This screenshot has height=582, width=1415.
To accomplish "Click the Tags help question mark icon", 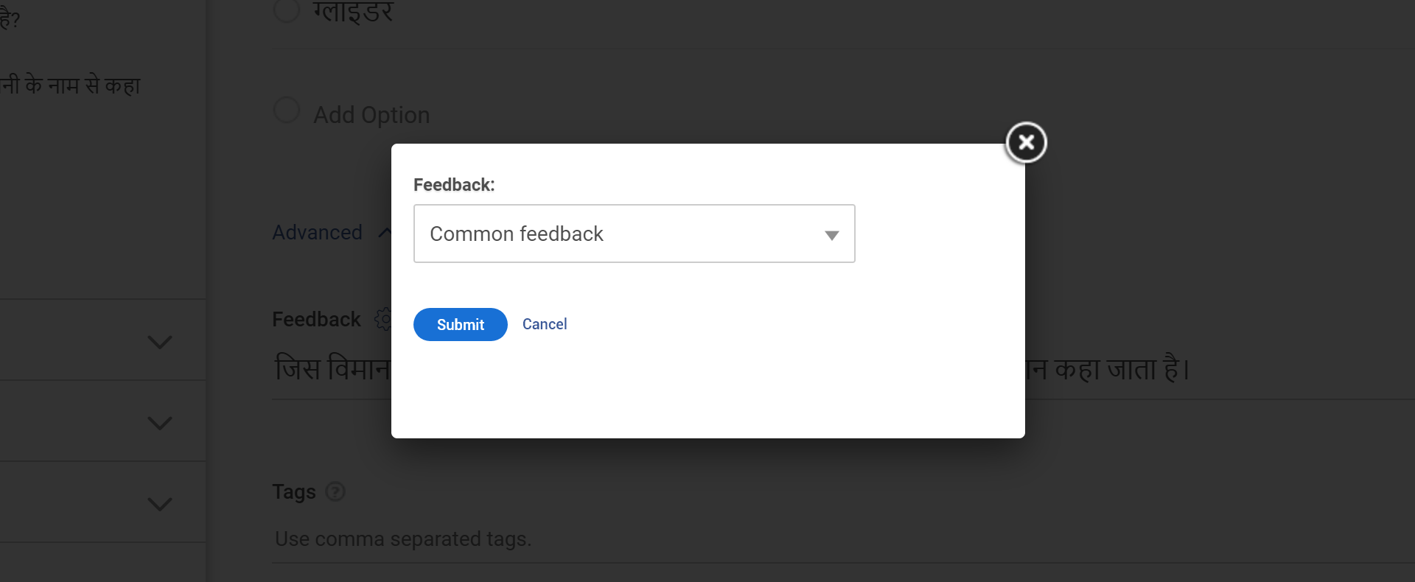I will (335, 491).
